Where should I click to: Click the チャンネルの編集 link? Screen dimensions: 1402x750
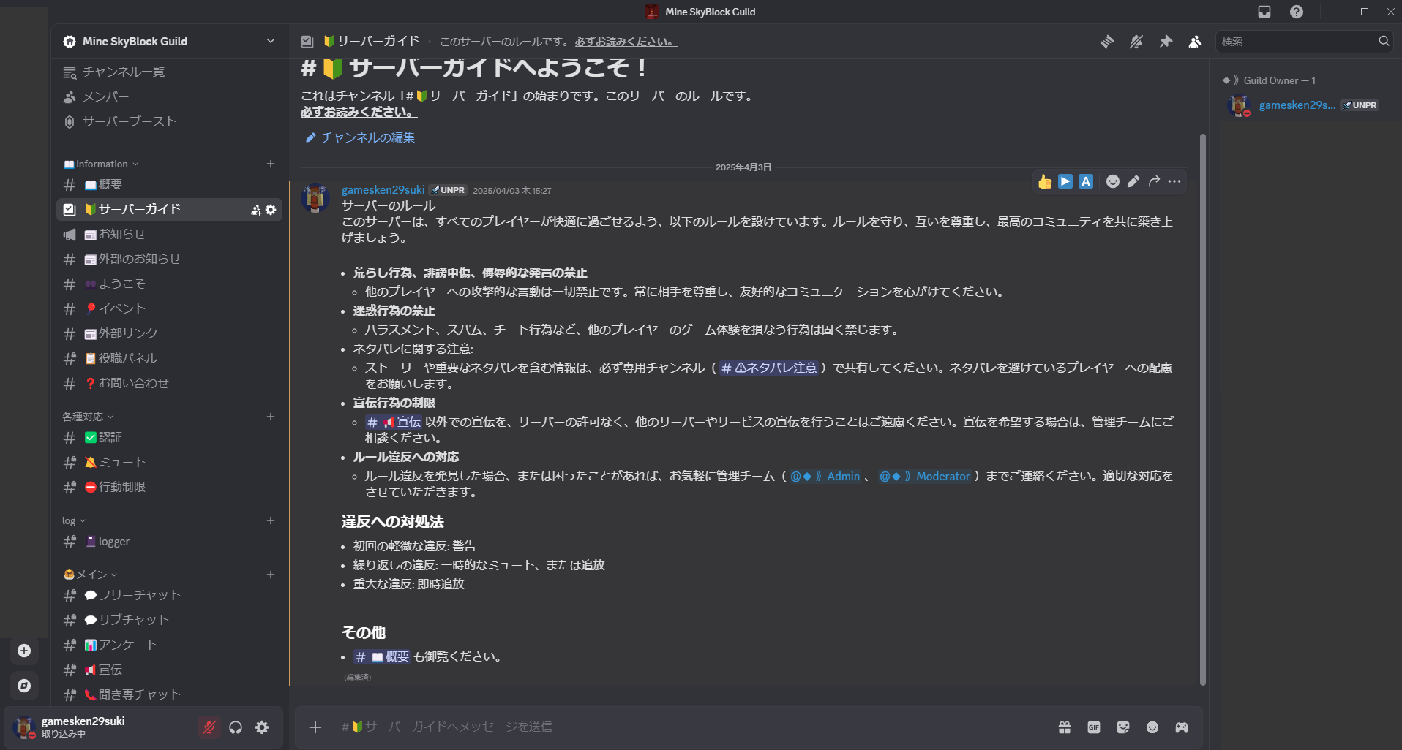coord(360,137)
